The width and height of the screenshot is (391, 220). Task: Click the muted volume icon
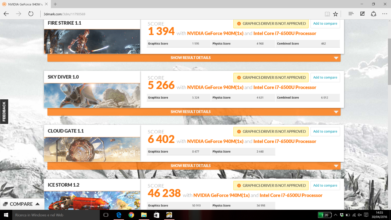360,215
